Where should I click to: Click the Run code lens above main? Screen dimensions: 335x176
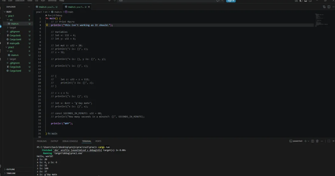point(49,15)
